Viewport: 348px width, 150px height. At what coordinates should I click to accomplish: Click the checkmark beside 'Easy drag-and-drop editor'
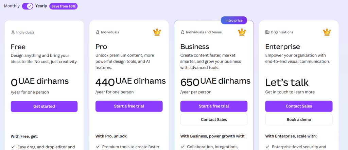point(13,147)
